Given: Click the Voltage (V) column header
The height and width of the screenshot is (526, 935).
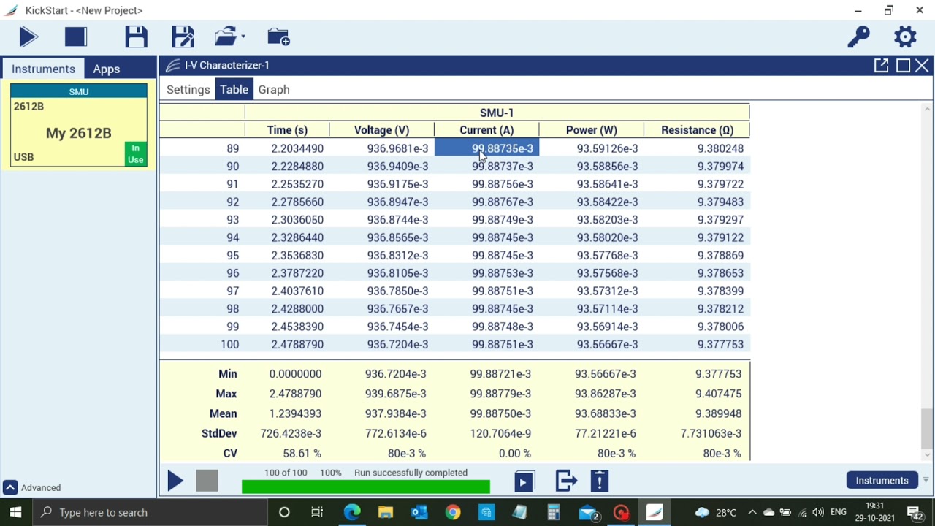Looking at the screenshot, I should click(x=381, y=130).
